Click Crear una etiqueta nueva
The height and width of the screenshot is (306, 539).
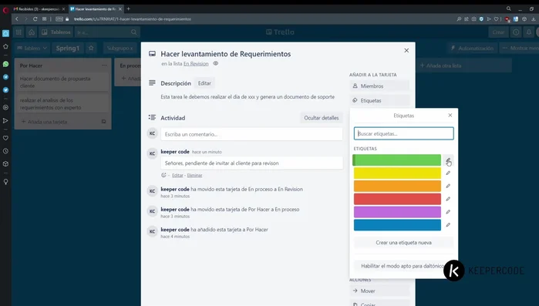403,243
